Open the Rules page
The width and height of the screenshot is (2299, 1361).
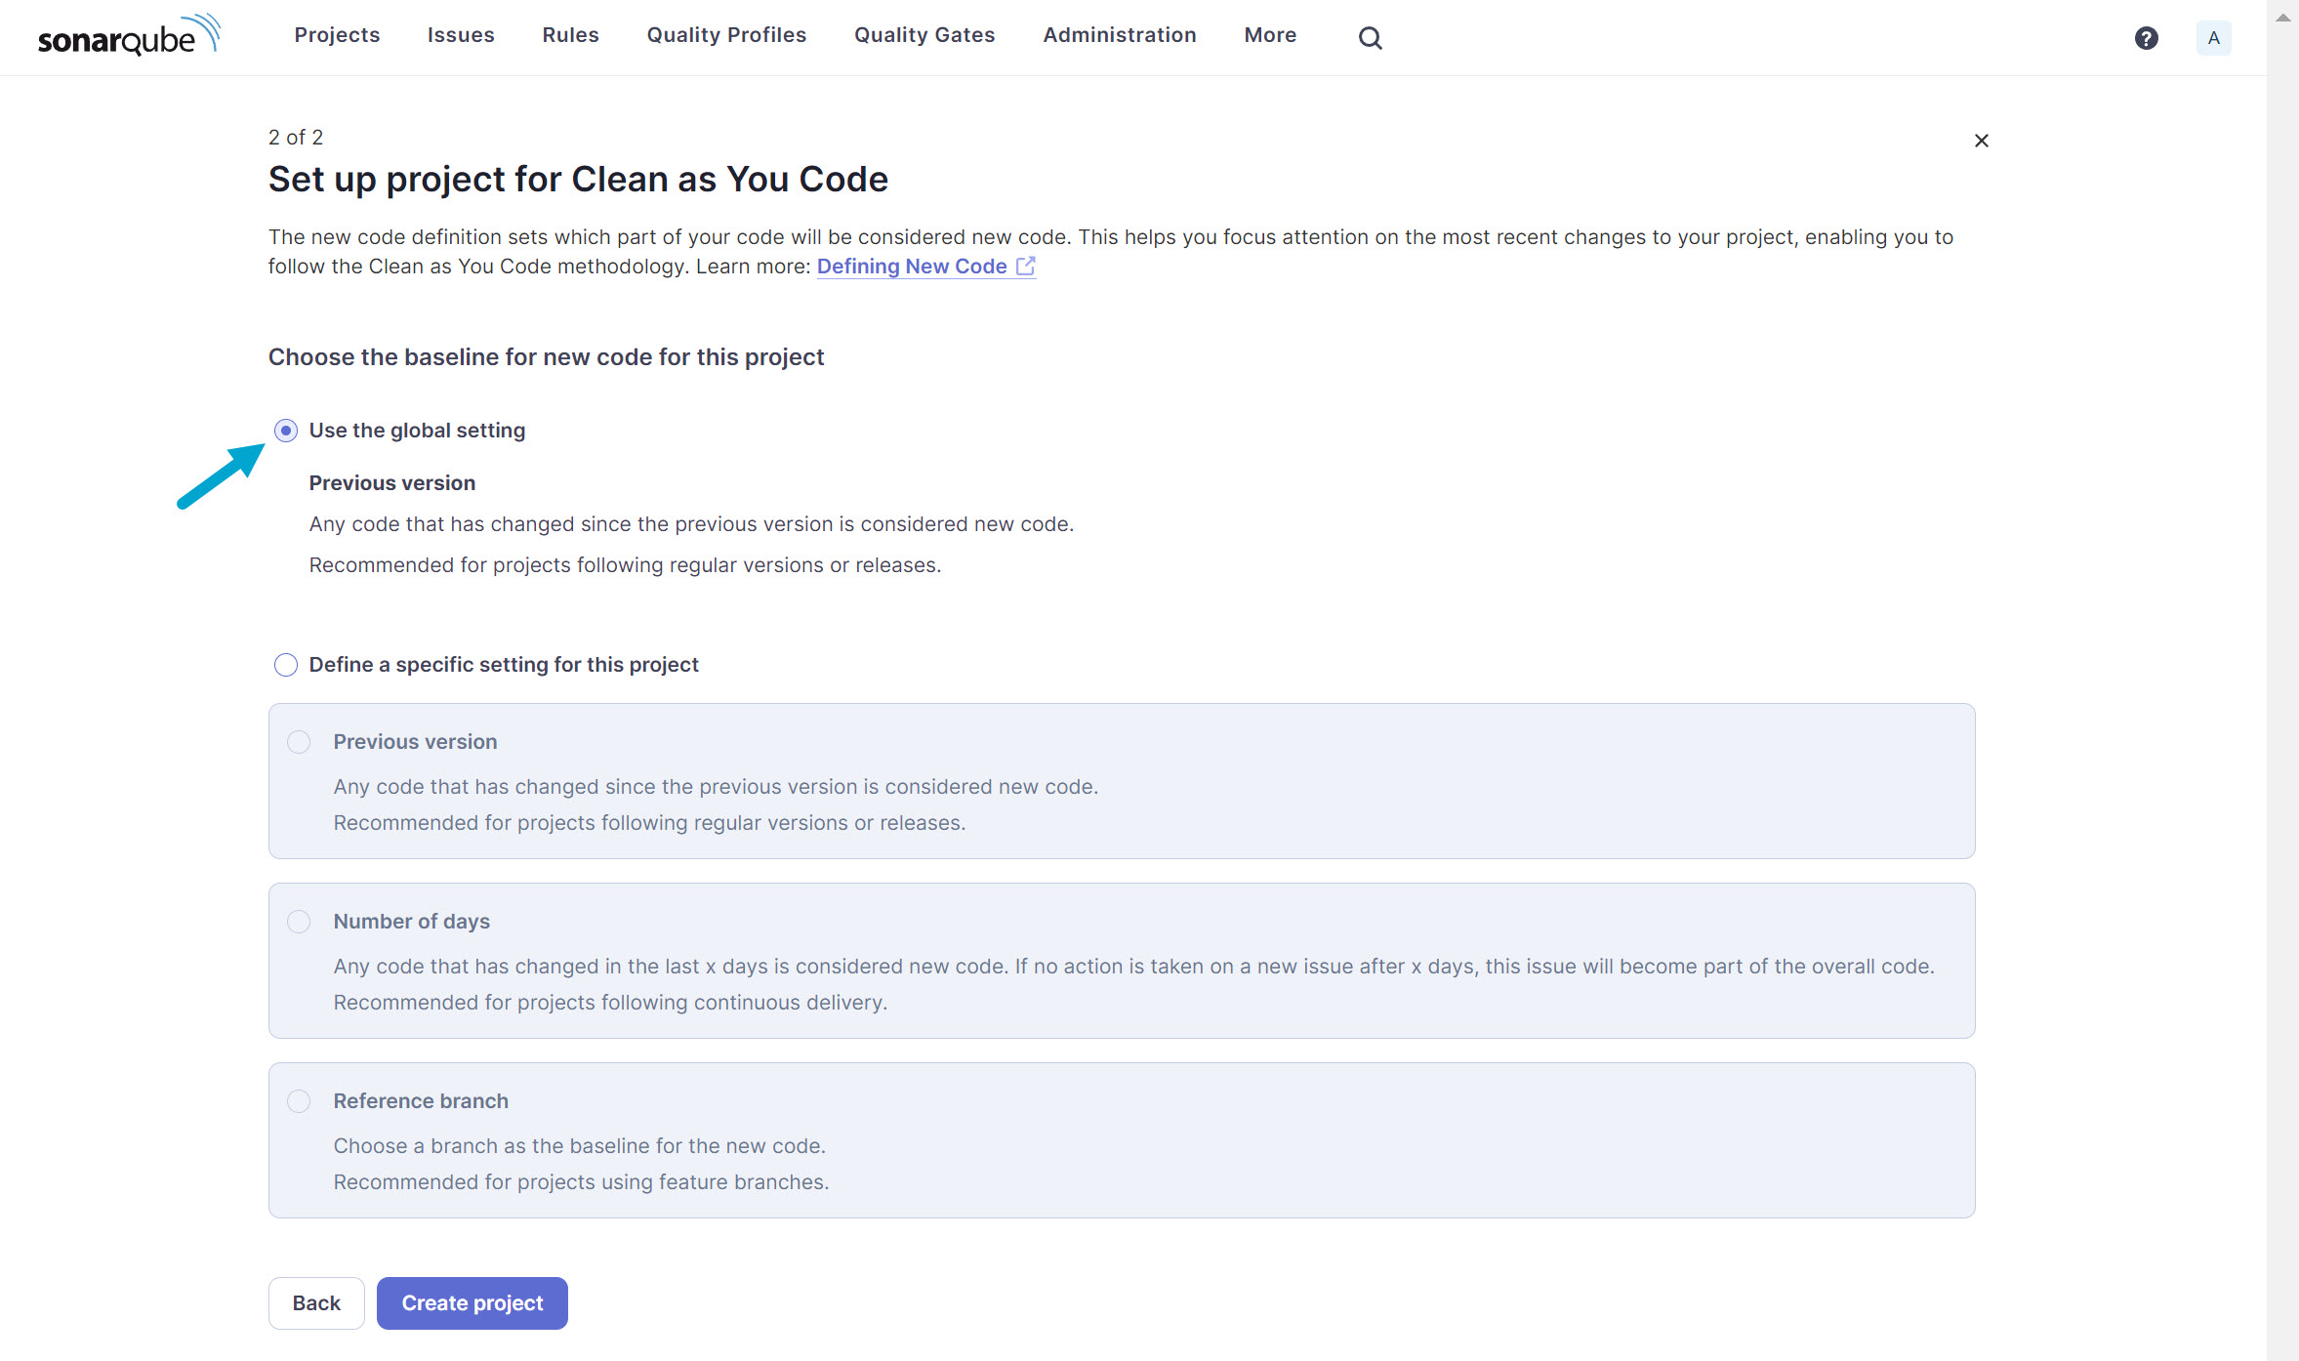pyautogui.click(x=570, y=35)
